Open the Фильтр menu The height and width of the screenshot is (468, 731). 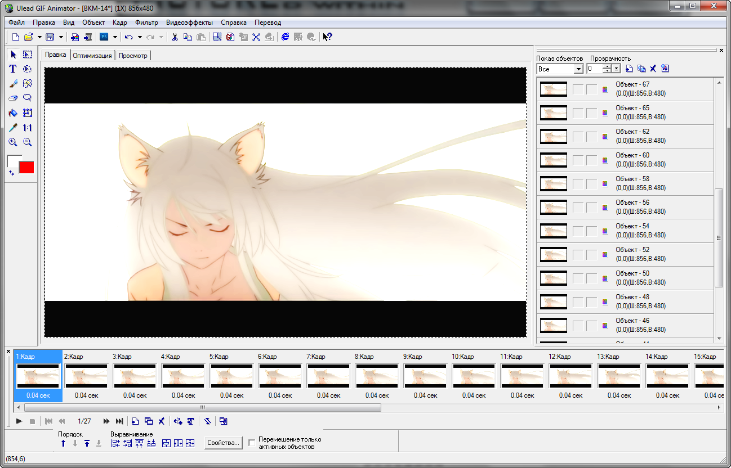[x=147, y=22]
